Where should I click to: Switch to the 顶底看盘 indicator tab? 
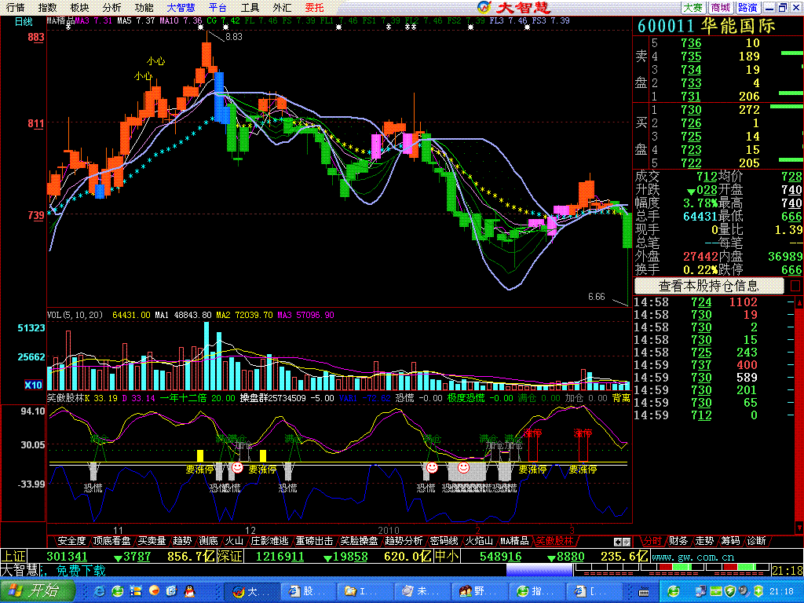111,541
